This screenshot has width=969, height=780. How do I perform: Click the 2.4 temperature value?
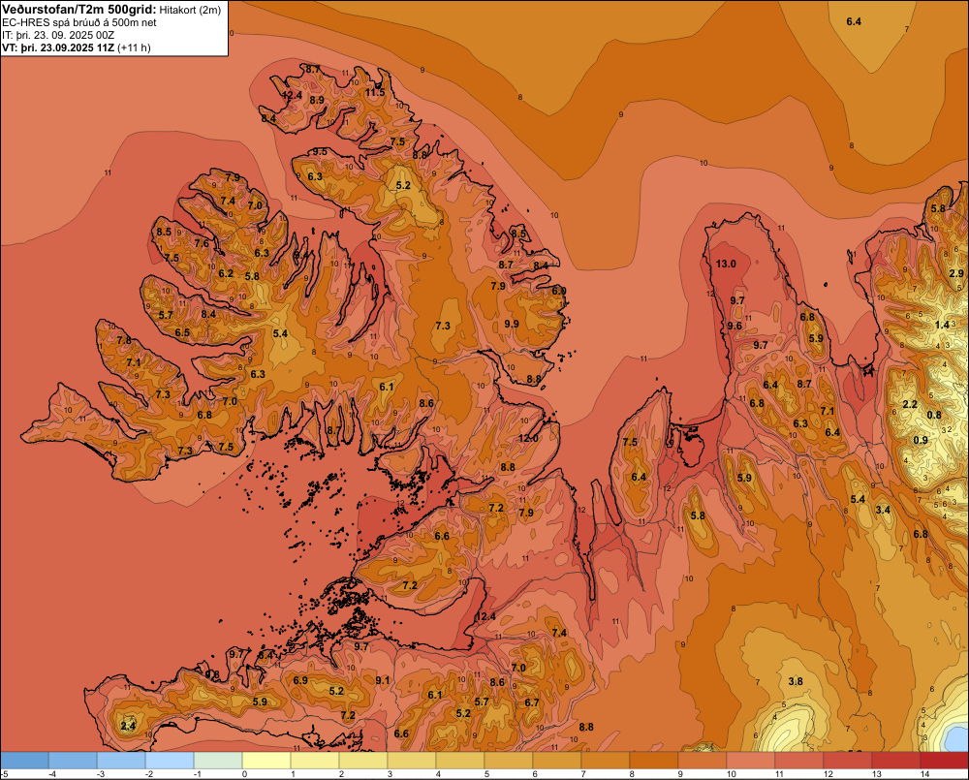127,727
